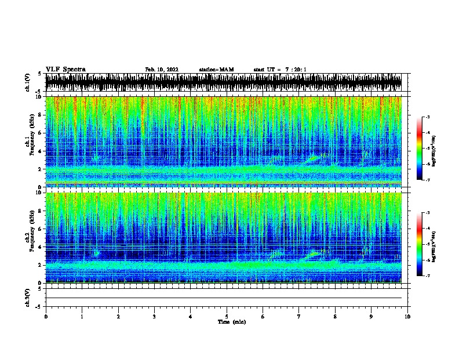Viewport: 459px width, 355px height.
Task: Click the ch.1 waveform amplitude trace
Action: tap(223, 82)
